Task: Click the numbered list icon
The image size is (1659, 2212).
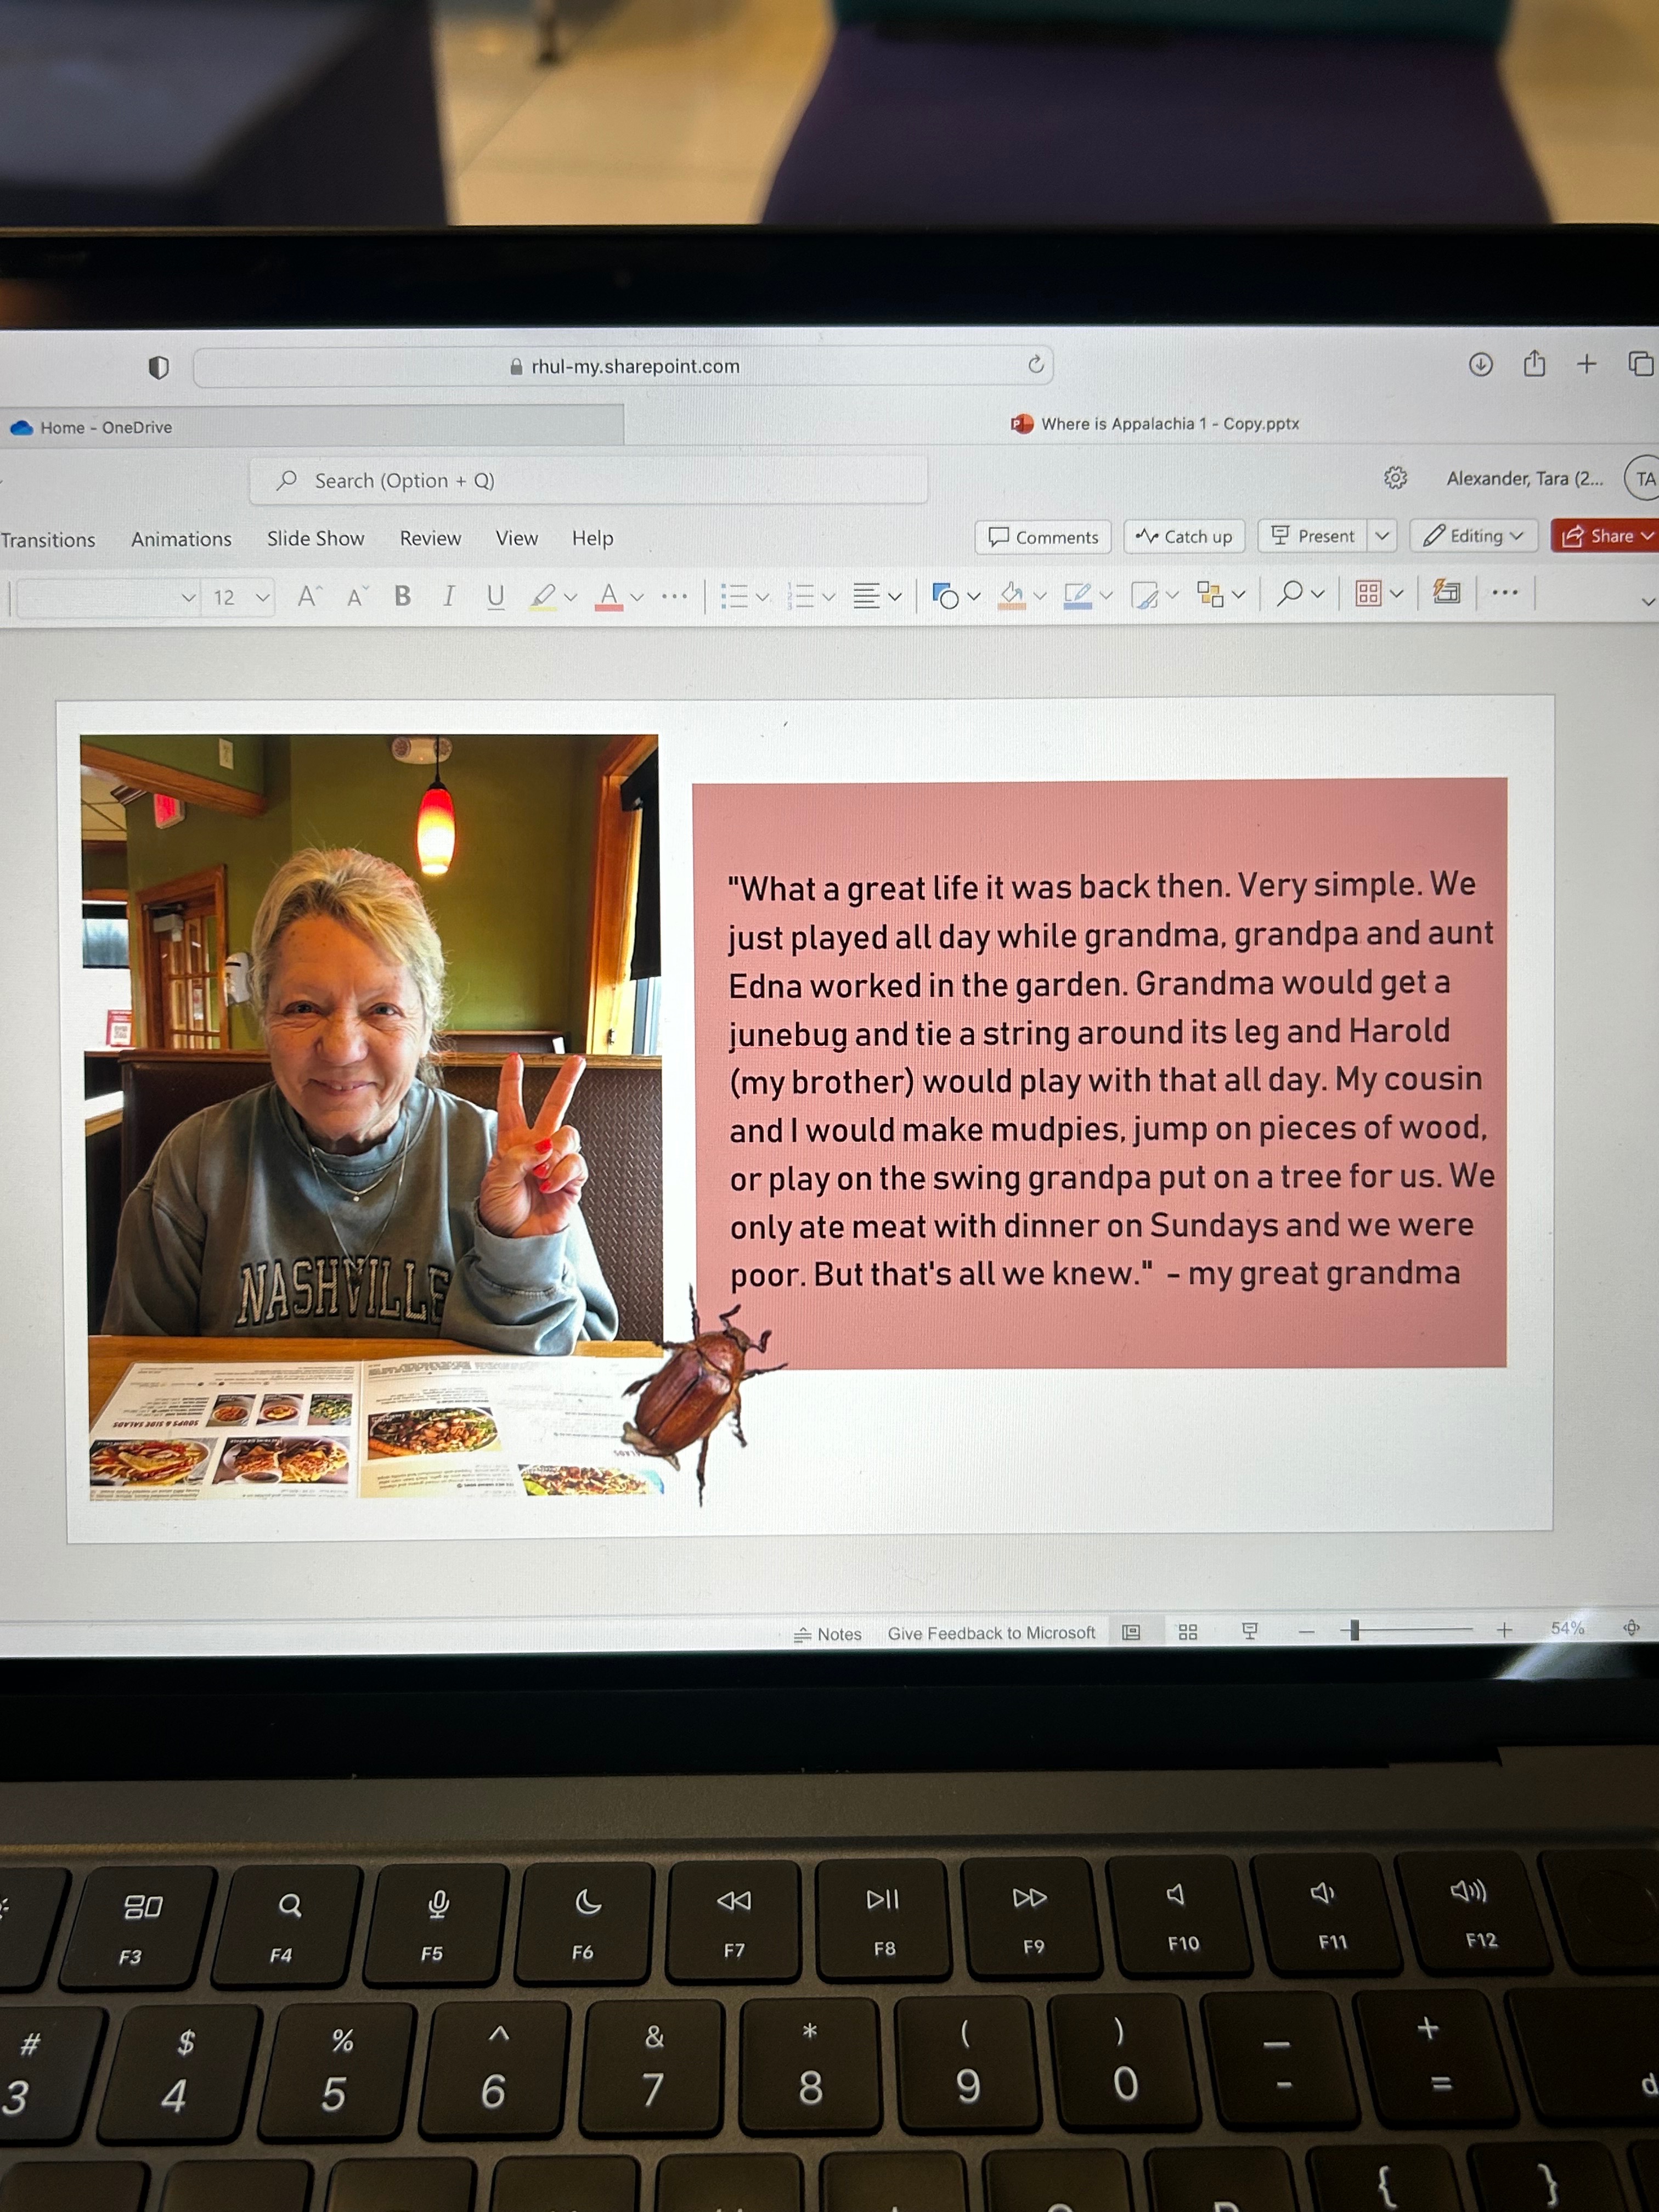Action: coord(801,597)
